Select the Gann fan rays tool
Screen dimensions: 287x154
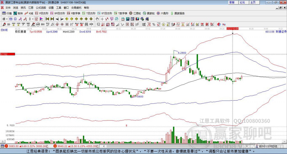pos(103,24)
